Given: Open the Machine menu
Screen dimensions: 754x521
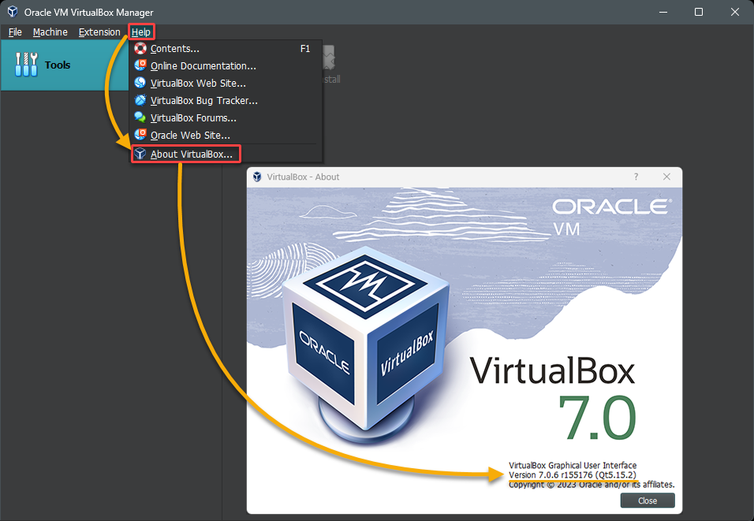Looking at the screenshot, I should tap(50, 32).
